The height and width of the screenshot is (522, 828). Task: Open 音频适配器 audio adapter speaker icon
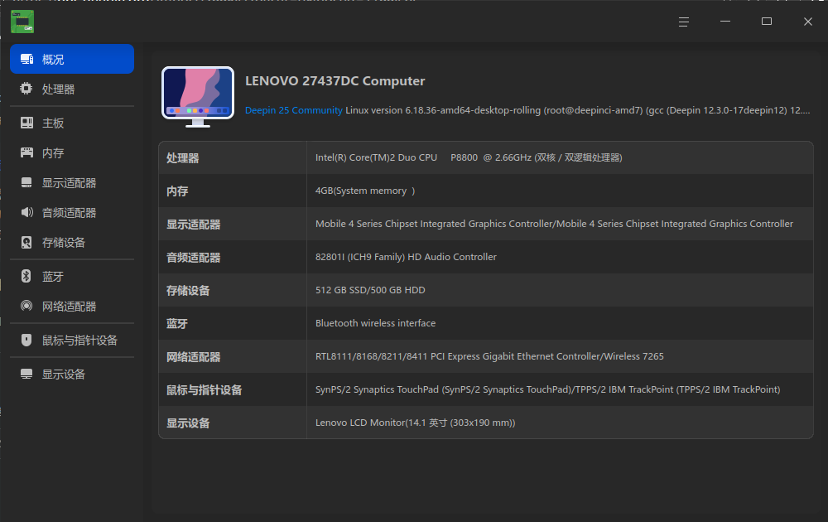pyautogui.click(x=26, y=212)
